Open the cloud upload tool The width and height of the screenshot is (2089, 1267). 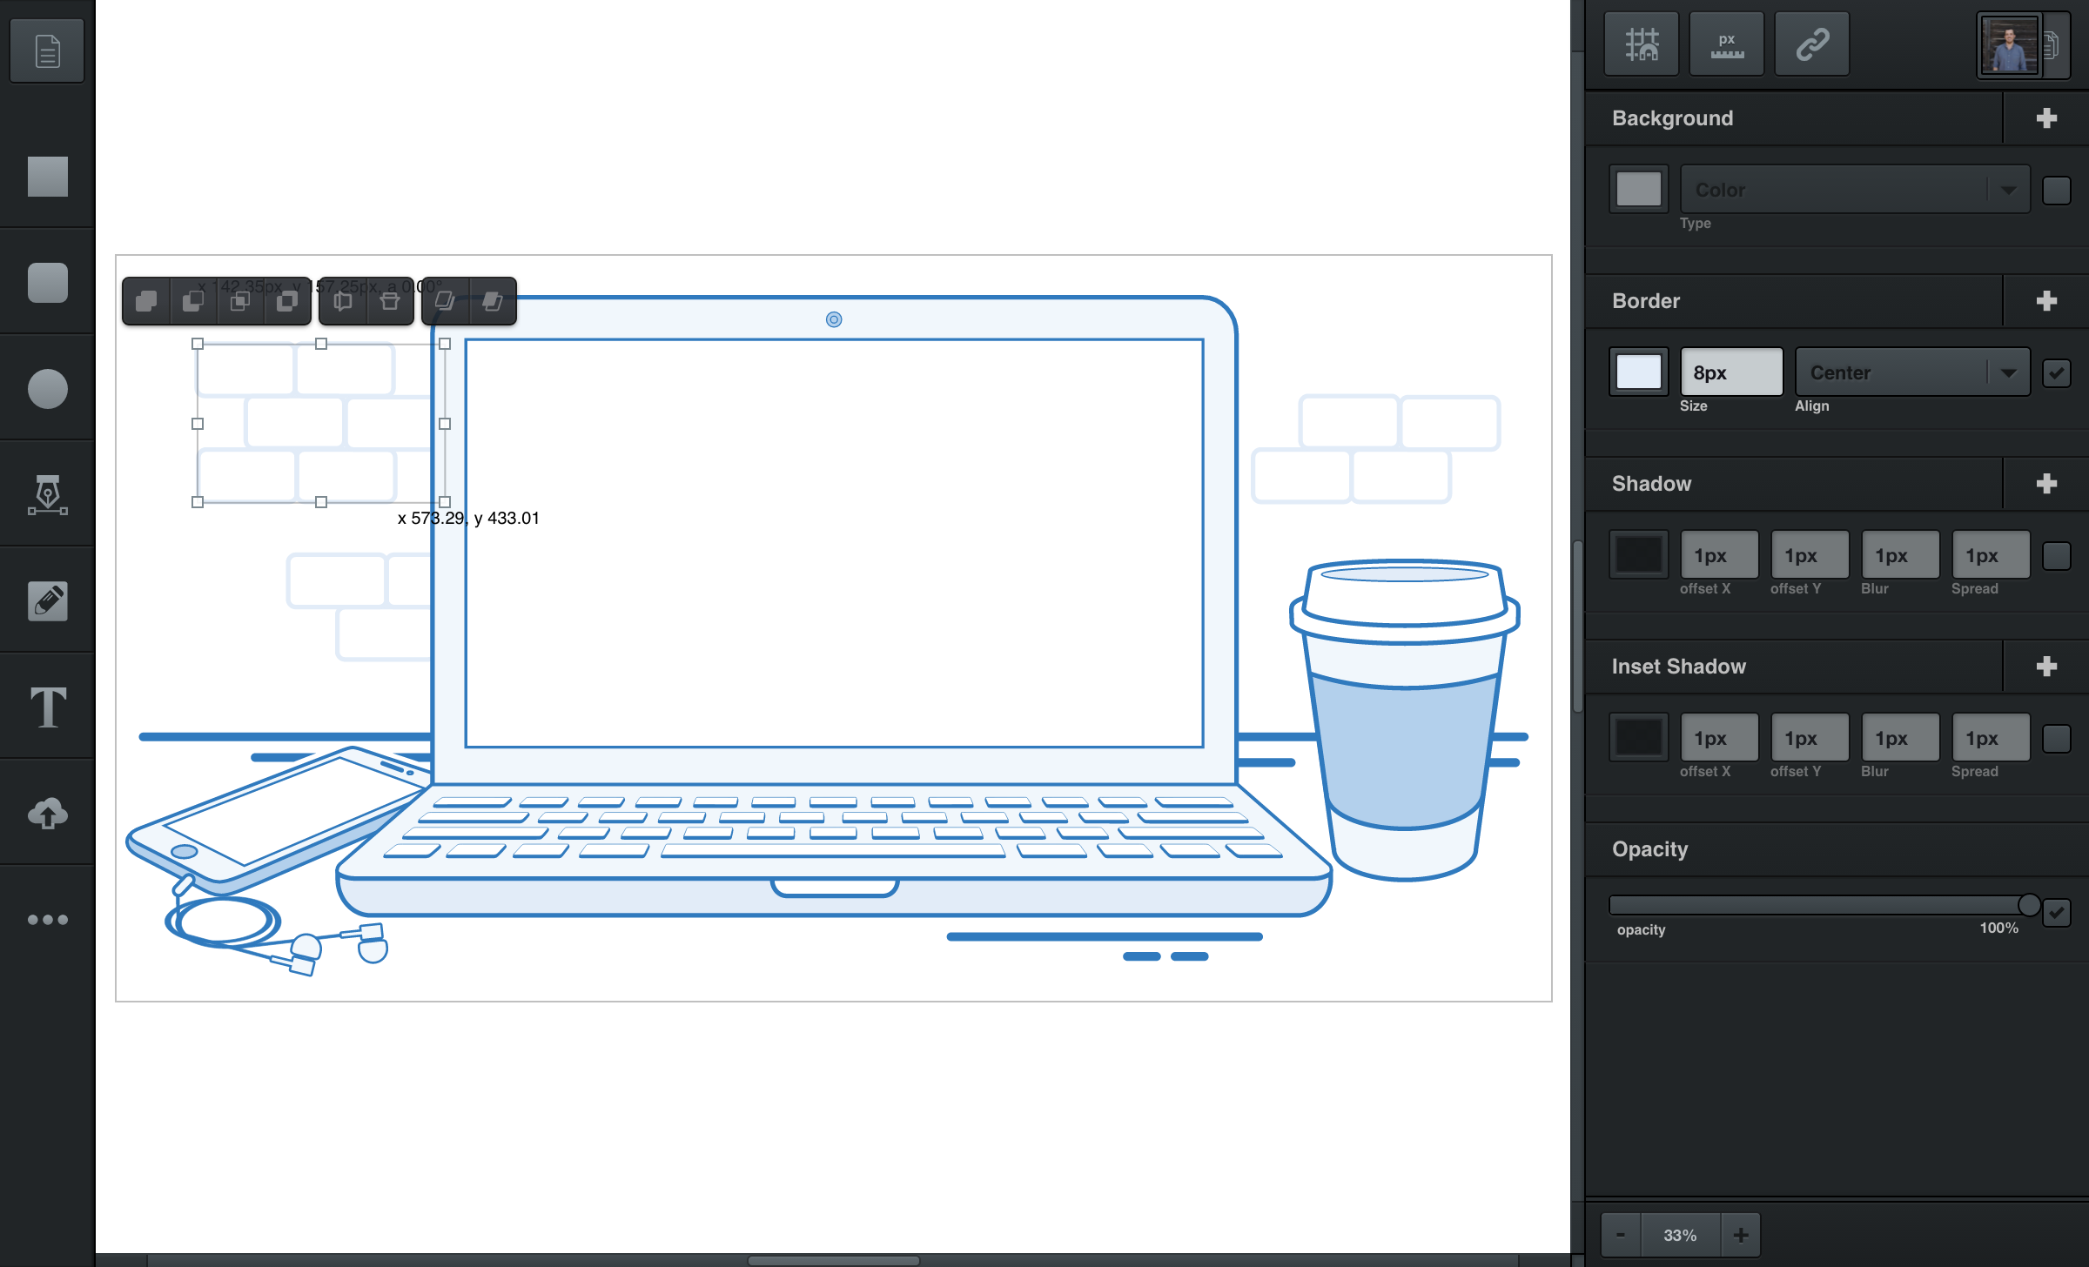point(47,813)
